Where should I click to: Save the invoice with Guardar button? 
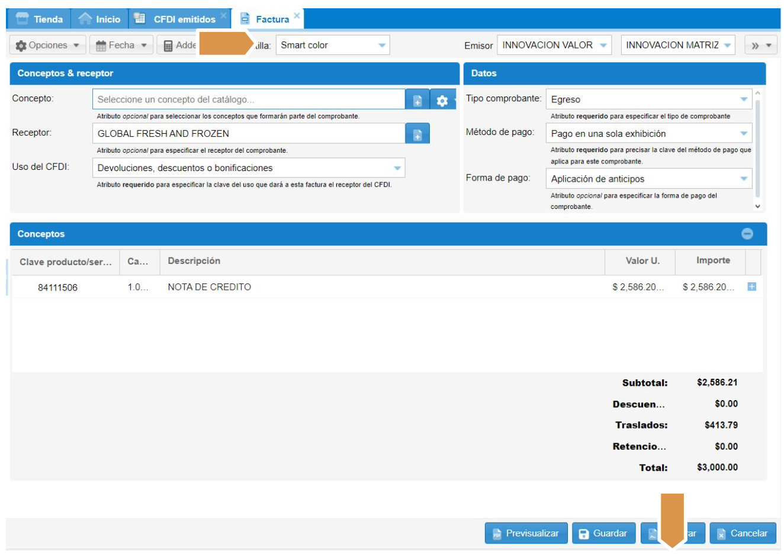[x=603, y=533]
